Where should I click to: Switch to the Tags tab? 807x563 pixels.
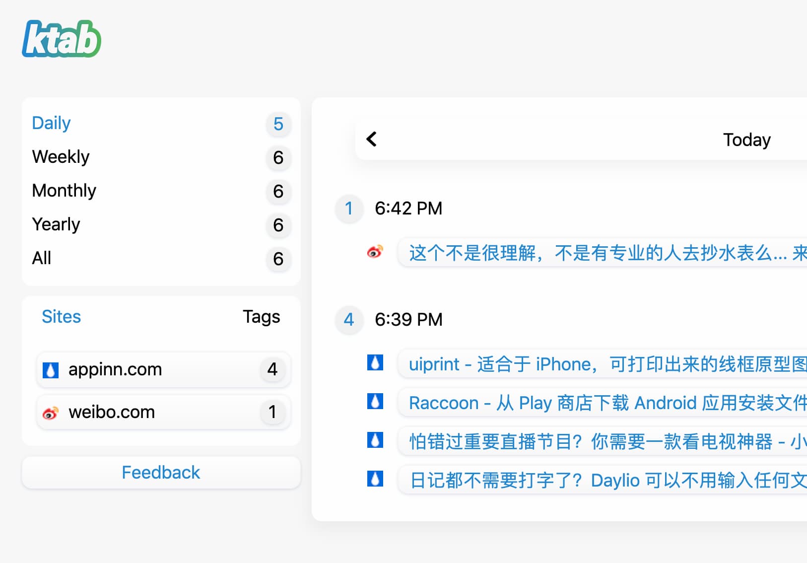click(261, 317)
